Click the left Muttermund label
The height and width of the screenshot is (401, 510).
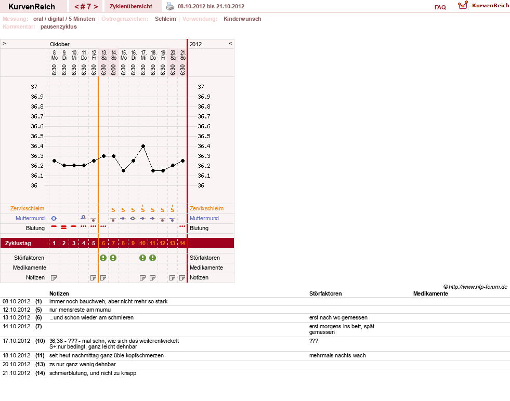coord(30,218)
